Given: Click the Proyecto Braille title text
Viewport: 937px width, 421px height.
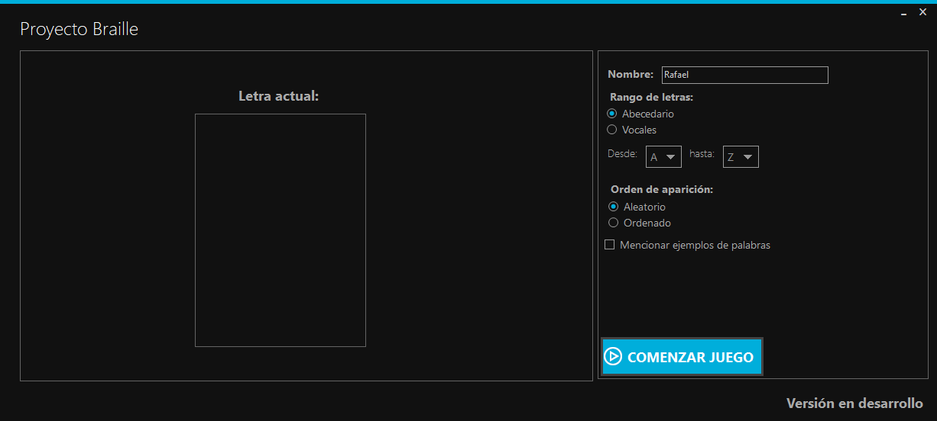Looking at the screenshot, I should 79,30.
